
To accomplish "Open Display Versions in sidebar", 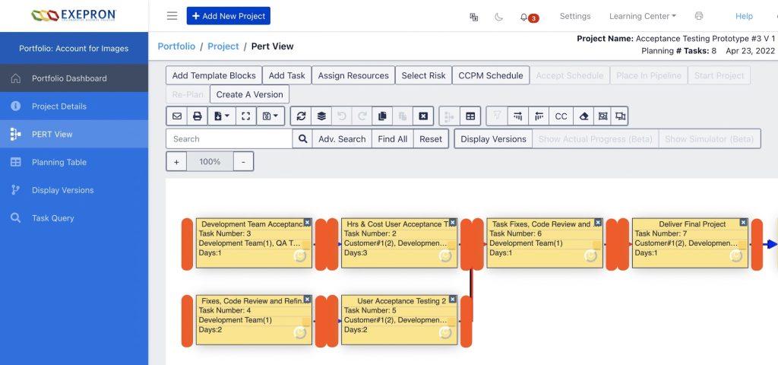I will point(74,190).
